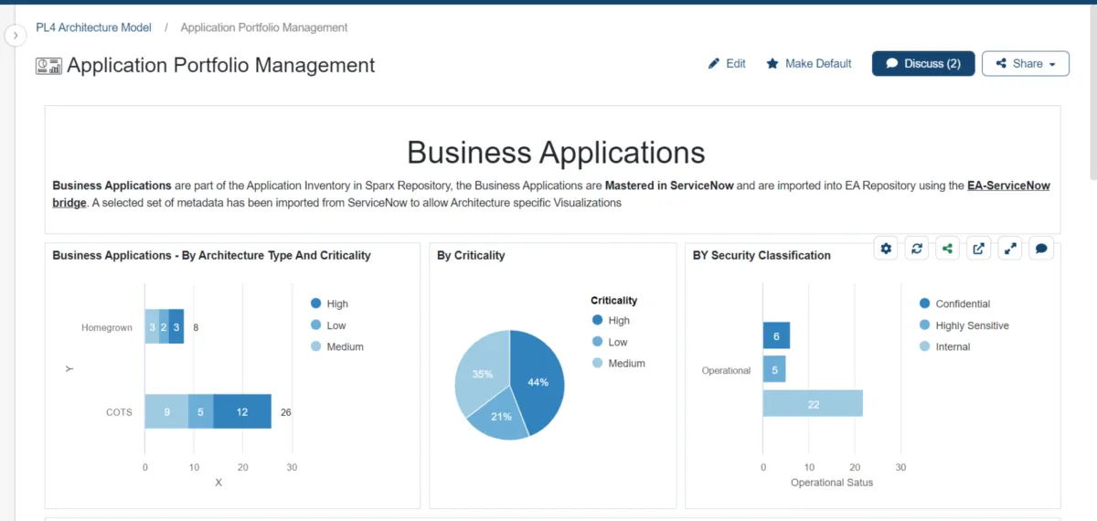
Task: Click the green share widget icon
Action: tap(947, 248)
